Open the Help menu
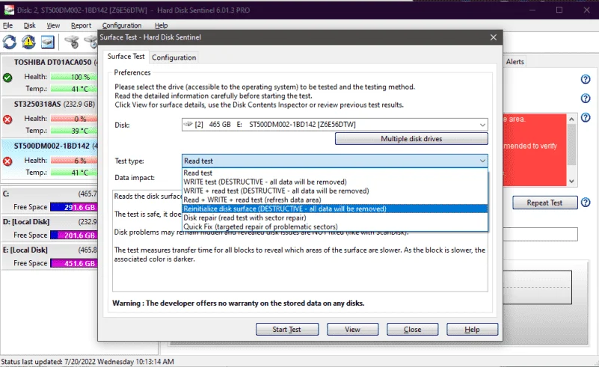Image resolution: width=599 pixels, height=367 pixels. pos(162,25)
